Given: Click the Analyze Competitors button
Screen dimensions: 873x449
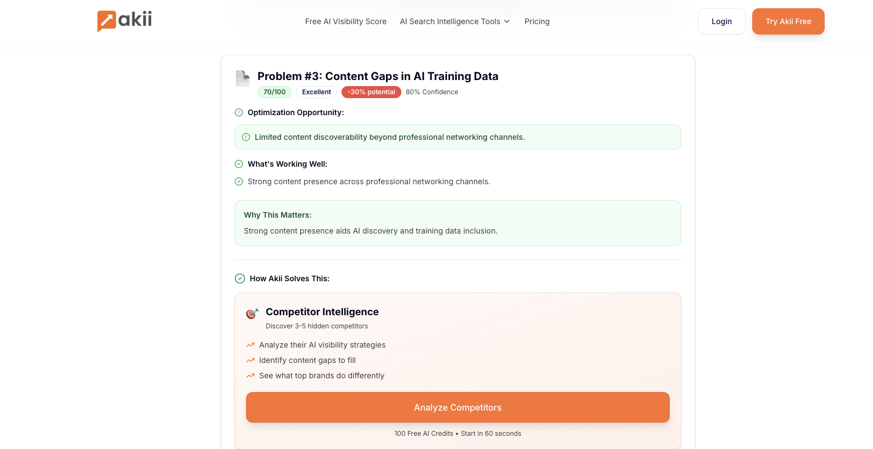Looking at the screenshot, I should click(457, 407).
